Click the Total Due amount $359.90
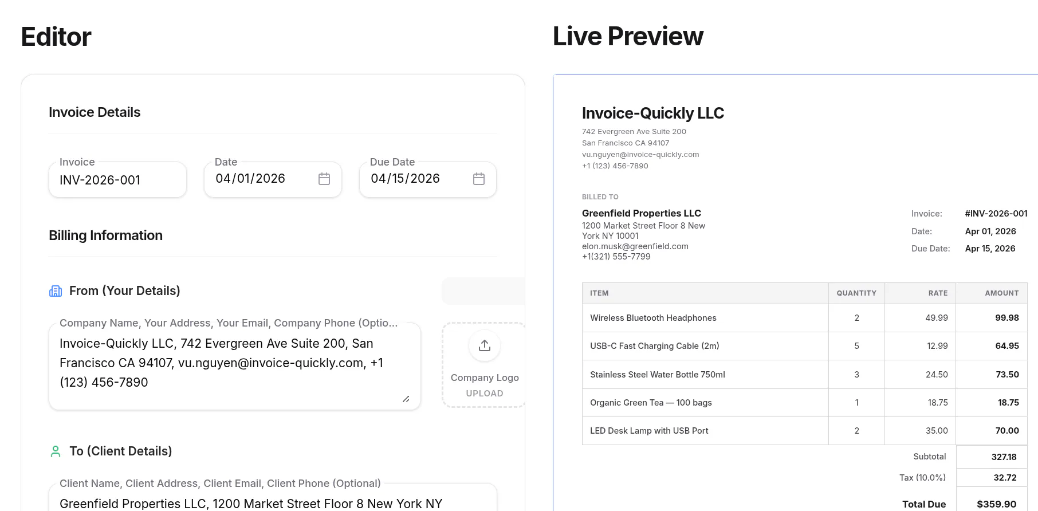The height and width of the screenshot is (511, 1038). [996, 504]
